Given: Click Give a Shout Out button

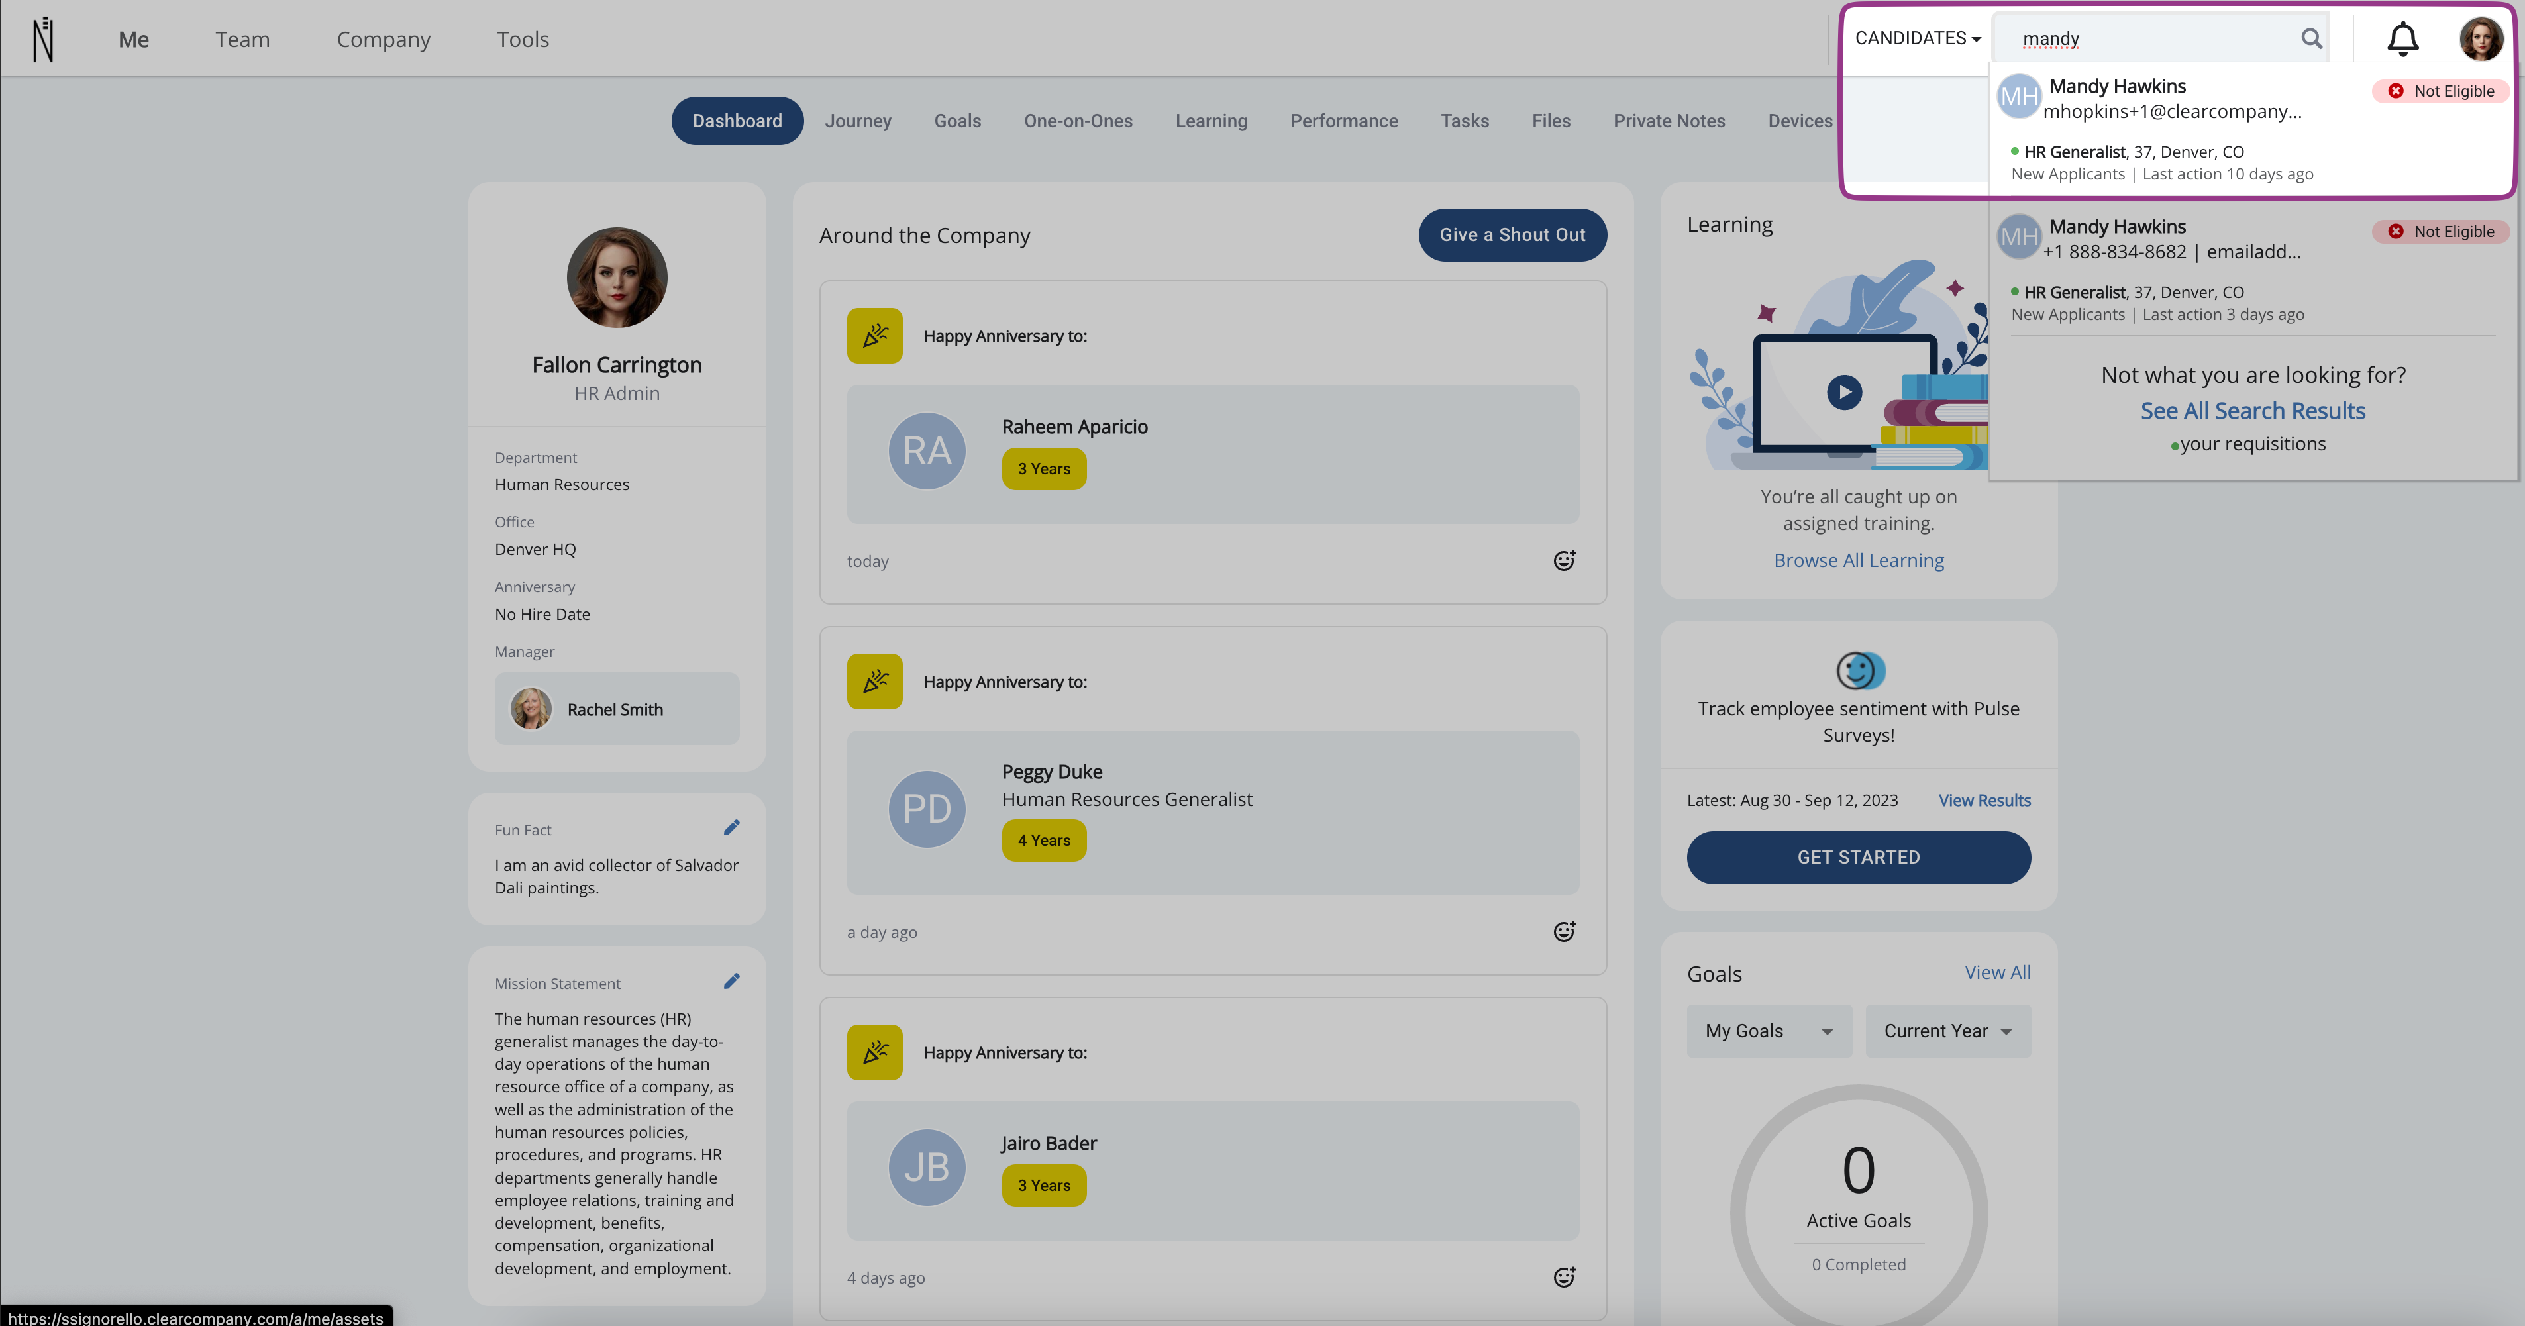Looking at the screenshot, I should coord(1512,235).
